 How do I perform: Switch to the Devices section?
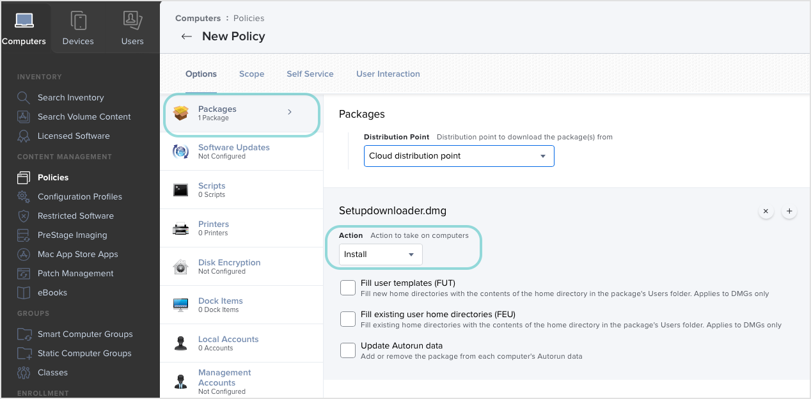(x=78, y=27)
